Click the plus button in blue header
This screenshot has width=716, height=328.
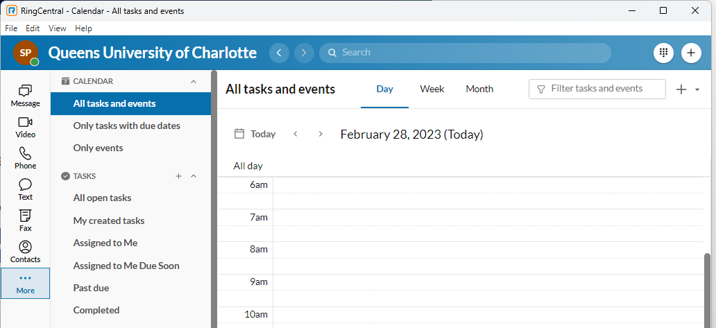(x=691, y=53)
